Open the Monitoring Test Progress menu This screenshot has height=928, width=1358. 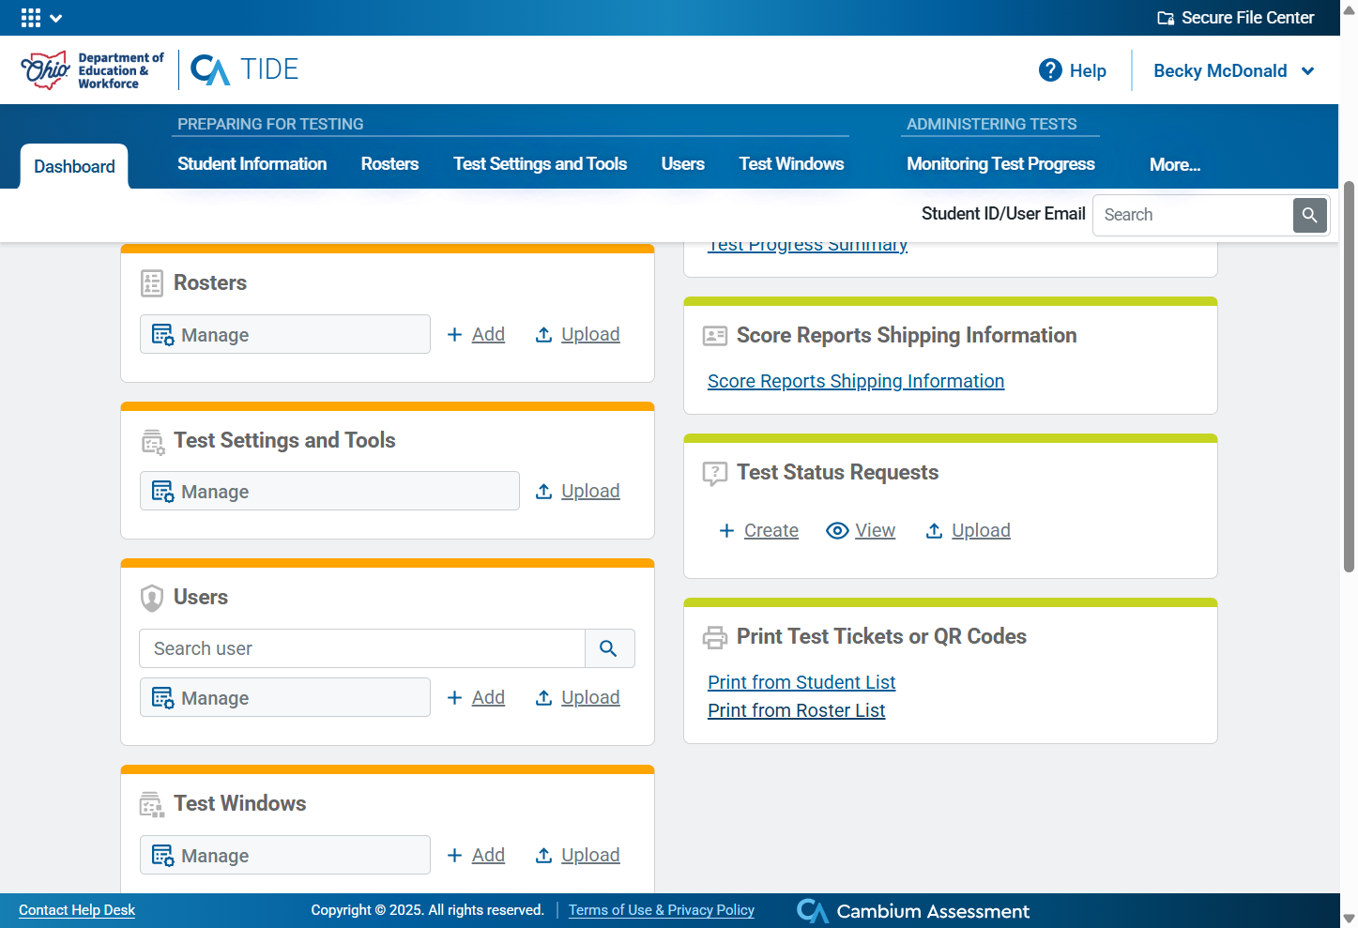point(1000,164)
